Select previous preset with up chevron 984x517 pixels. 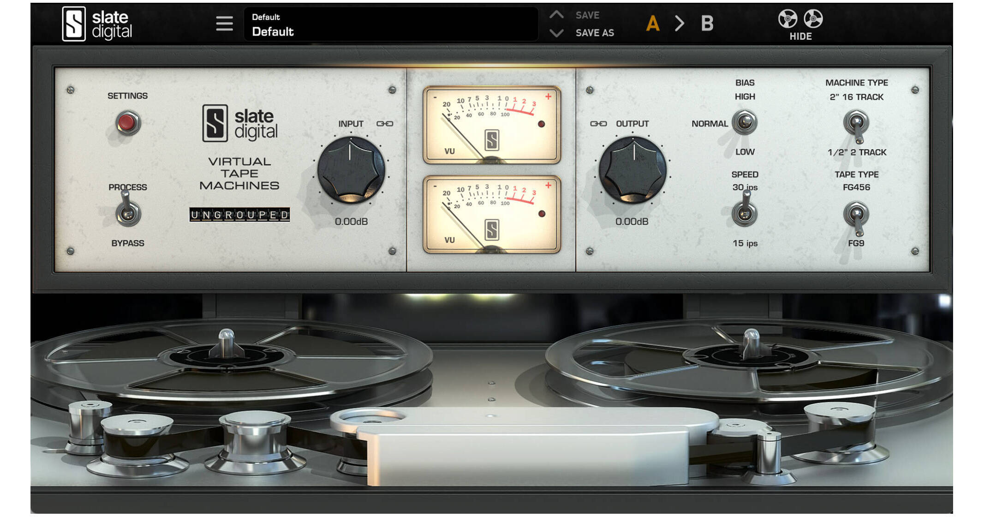click(556, 15)
